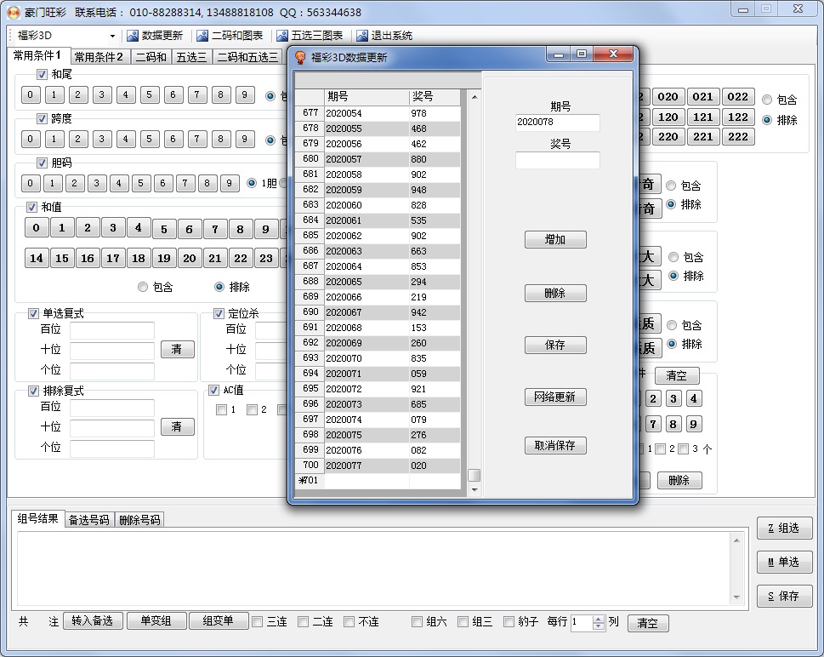
Task: Click the 取消保存 button
Action: [x=554, y=446]
